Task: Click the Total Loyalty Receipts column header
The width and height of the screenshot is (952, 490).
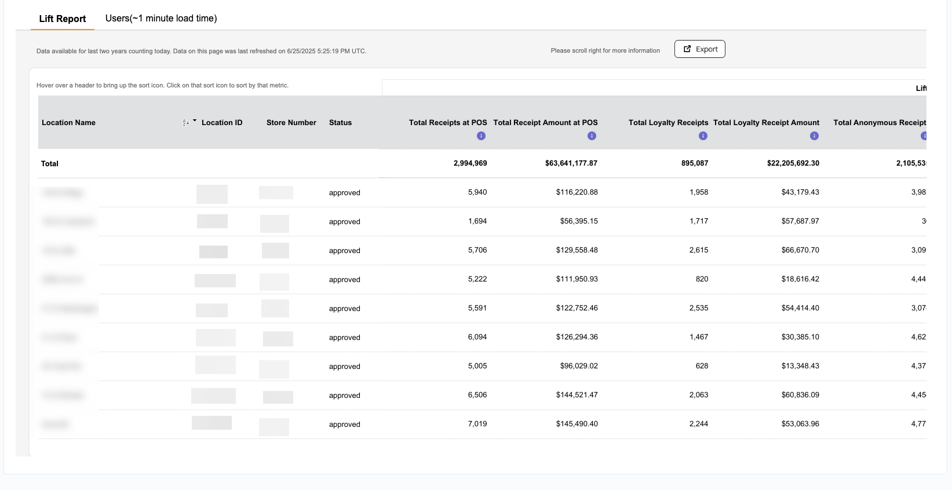Action: pos(668,123)
